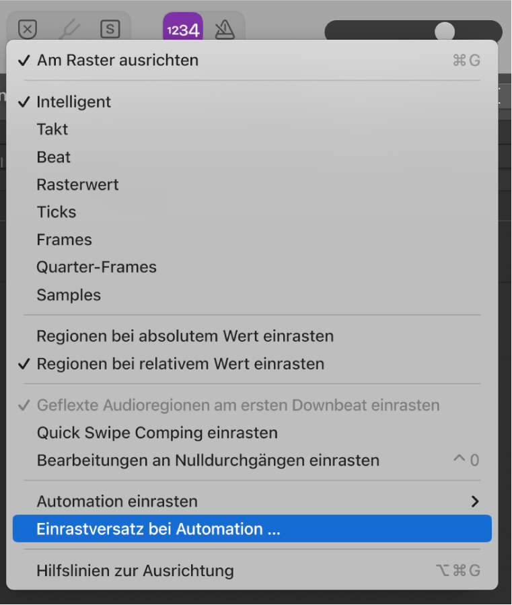Toggle the Solo S button
512x605 pixels.
click(110, 29)
